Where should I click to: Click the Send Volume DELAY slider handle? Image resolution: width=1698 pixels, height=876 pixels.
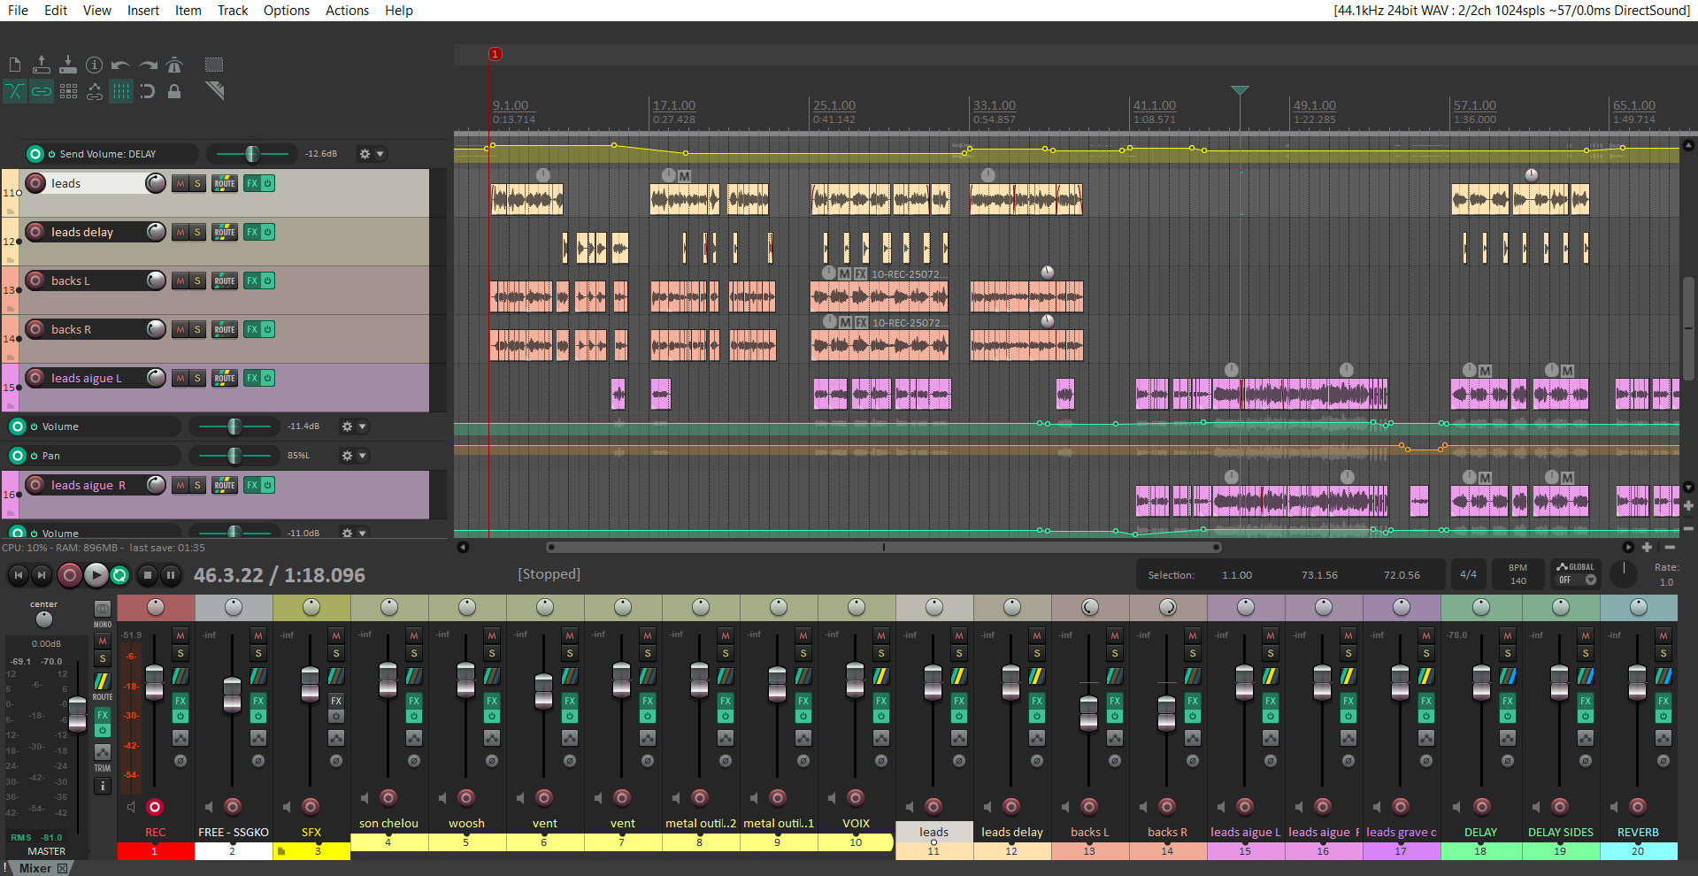[x=252, y=154]
